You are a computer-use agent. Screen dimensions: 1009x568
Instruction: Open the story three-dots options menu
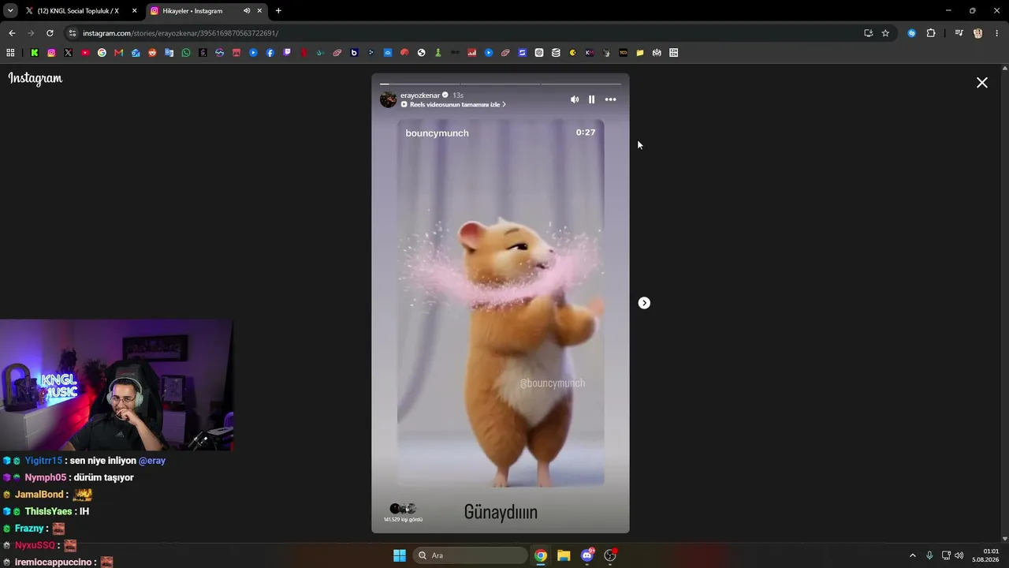pos(610,99)
